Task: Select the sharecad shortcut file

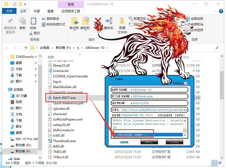Action: [60, 114]
